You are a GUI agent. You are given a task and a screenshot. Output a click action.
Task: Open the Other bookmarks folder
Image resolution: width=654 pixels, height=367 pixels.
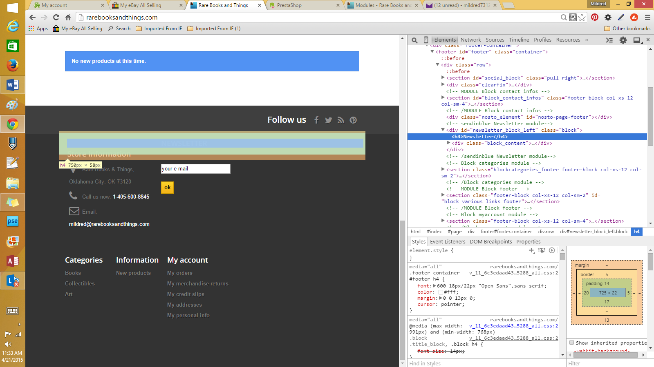point(627,29)
